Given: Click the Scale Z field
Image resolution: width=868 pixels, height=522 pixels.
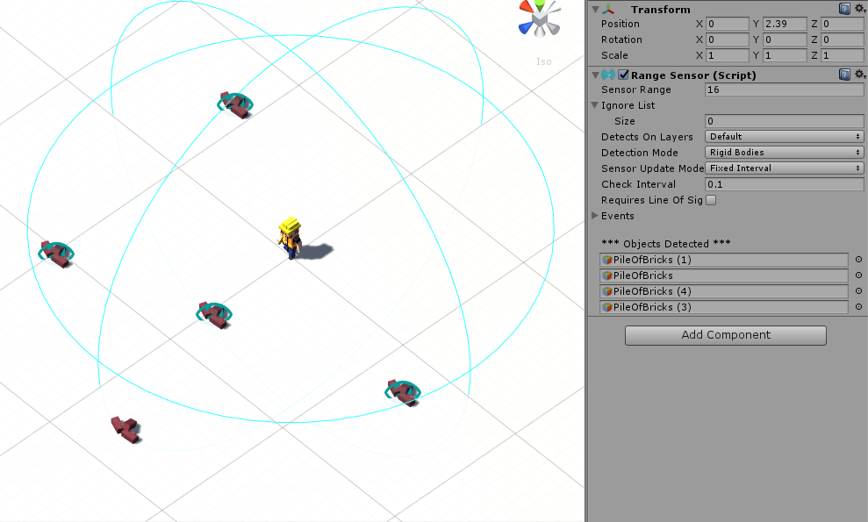Looking at the screenshot, I should [842, 55].
